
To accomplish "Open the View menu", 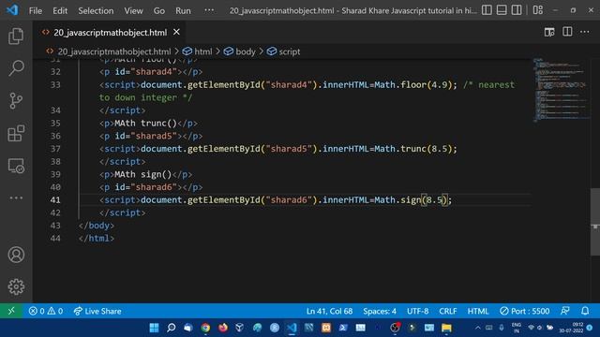I will click(x=133, y=10).
